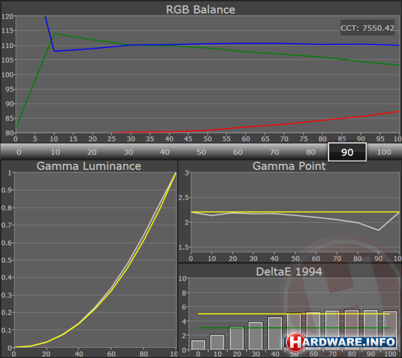Jump to the 60 percent grayscale step
The image size is (402, 358).
(x=237, y=152)
